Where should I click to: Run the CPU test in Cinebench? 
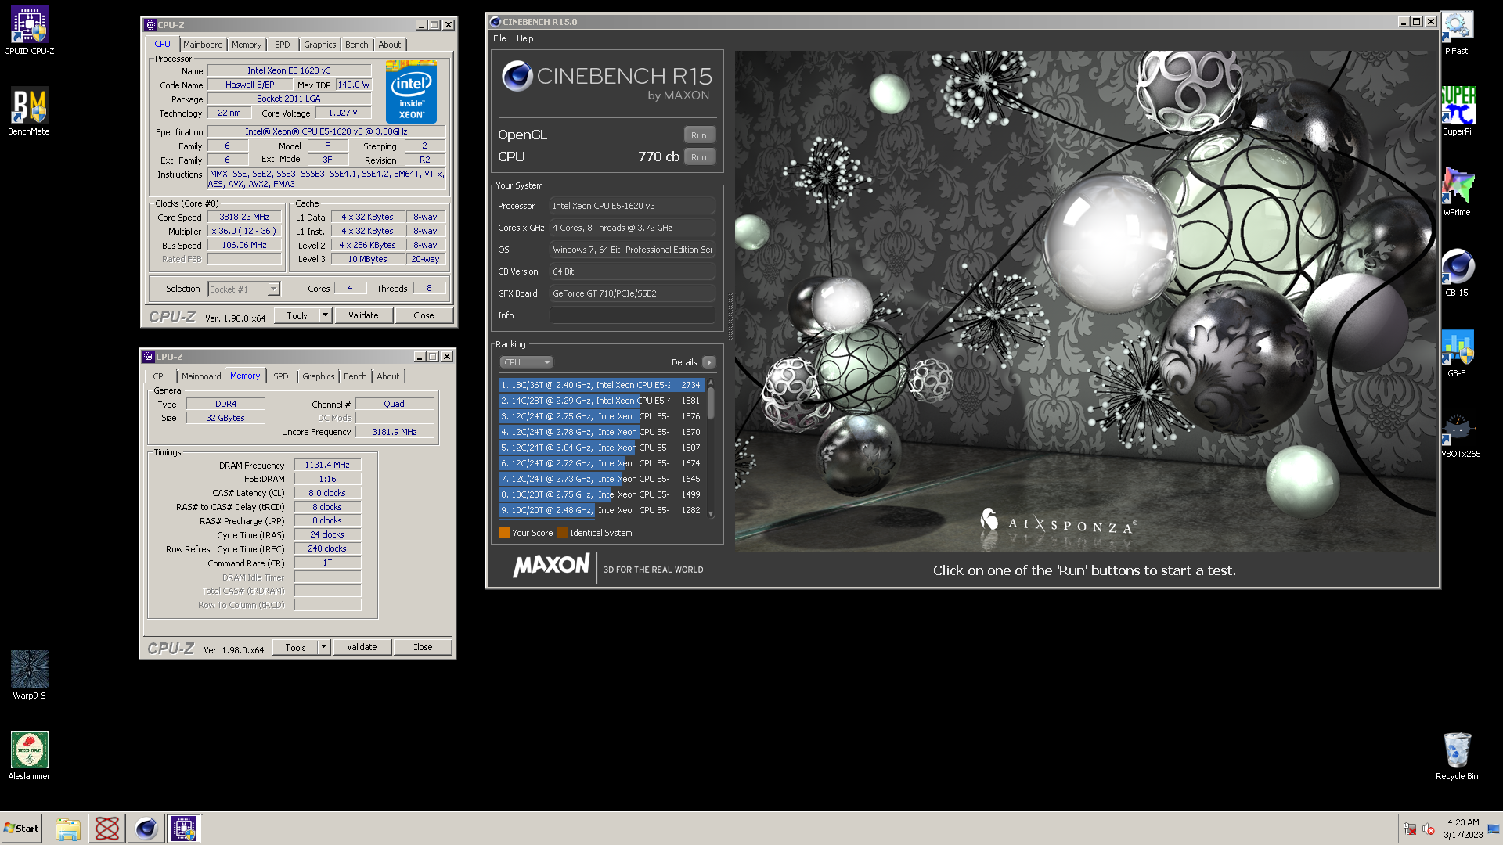pos(699,157)
